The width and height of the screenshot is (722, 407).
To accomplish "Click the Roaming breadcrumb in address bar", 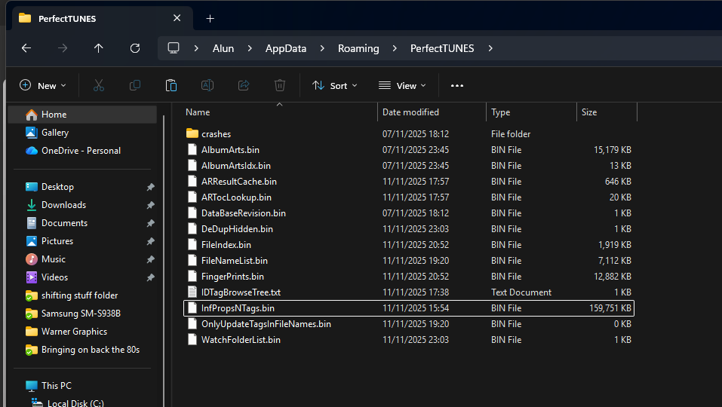I will (x=358, y=48).
